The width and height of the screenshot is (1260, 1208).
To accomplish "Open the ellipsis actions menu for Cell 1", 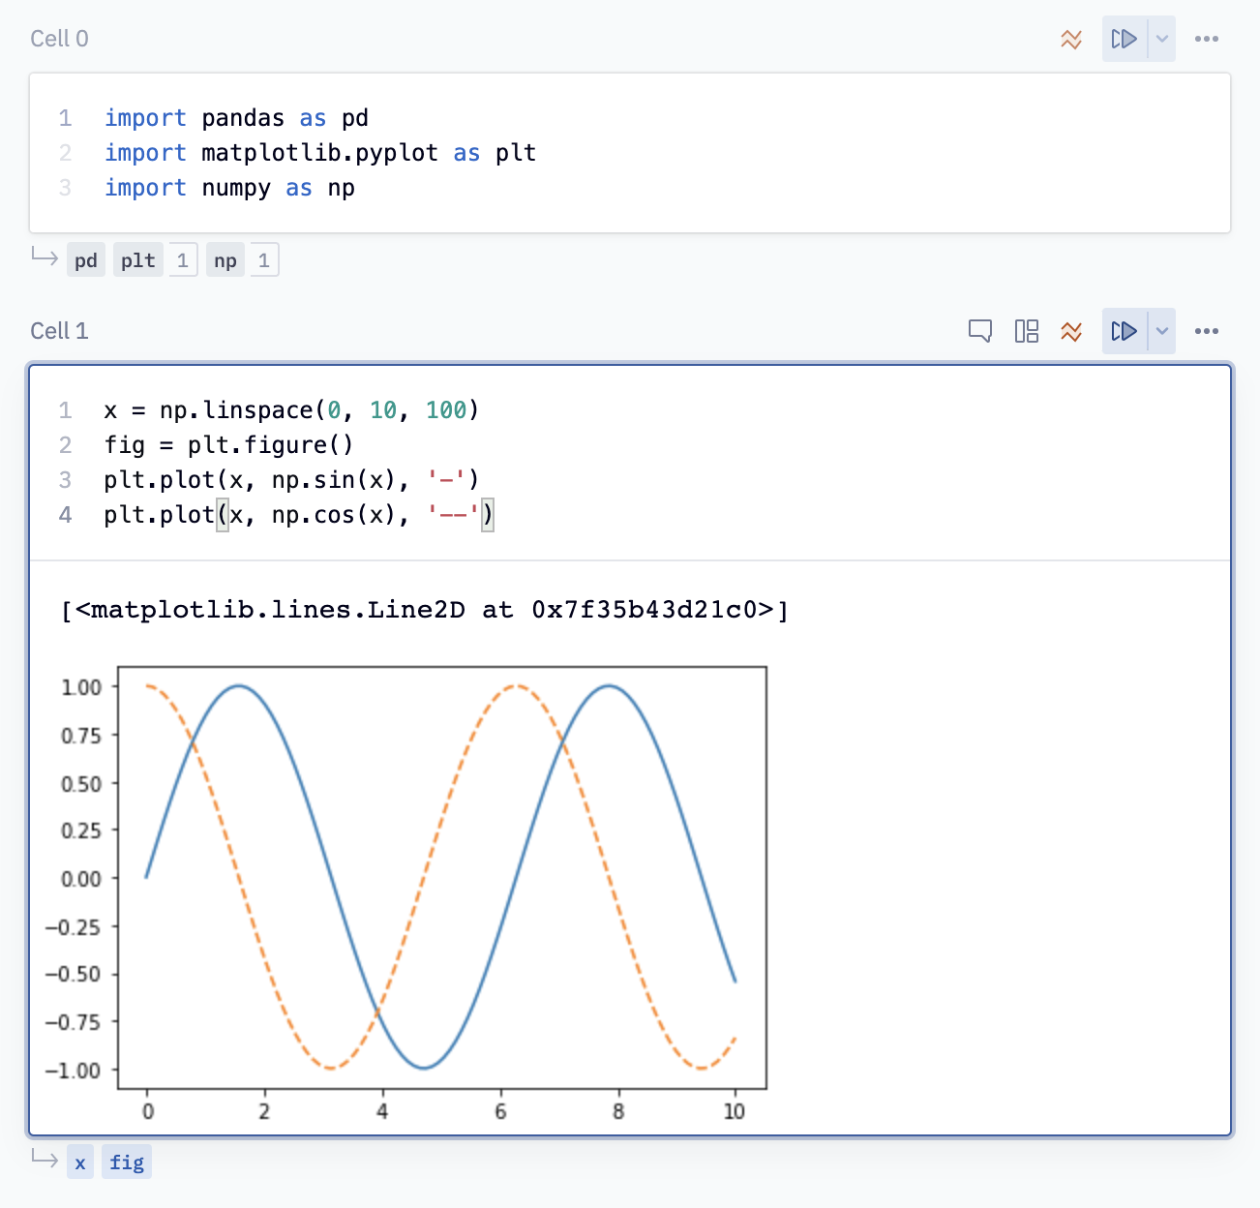I will (x=1206, y=330).
